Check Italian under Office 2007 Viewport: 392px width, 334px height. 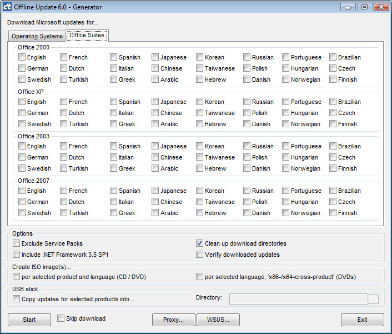[113, 201]
